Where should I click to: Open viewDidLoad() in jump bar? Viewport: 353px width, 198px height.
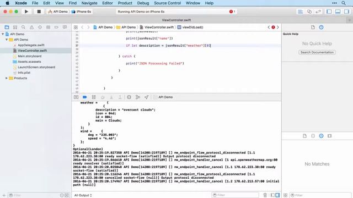(190, 27)
